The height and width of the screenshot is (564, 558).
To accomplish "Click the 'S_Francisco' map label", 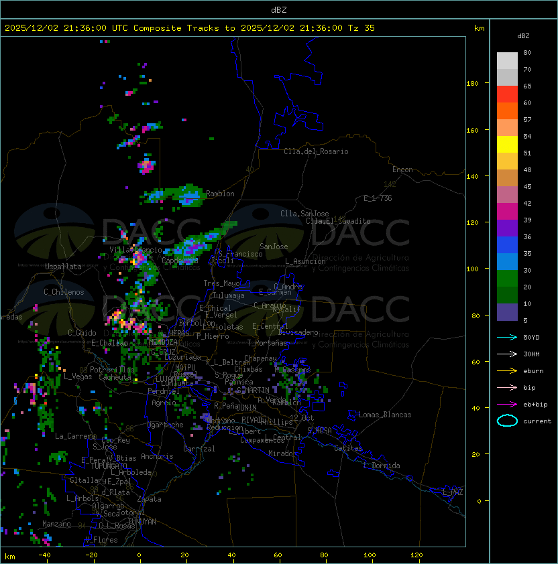I will [x=240, y=255].
